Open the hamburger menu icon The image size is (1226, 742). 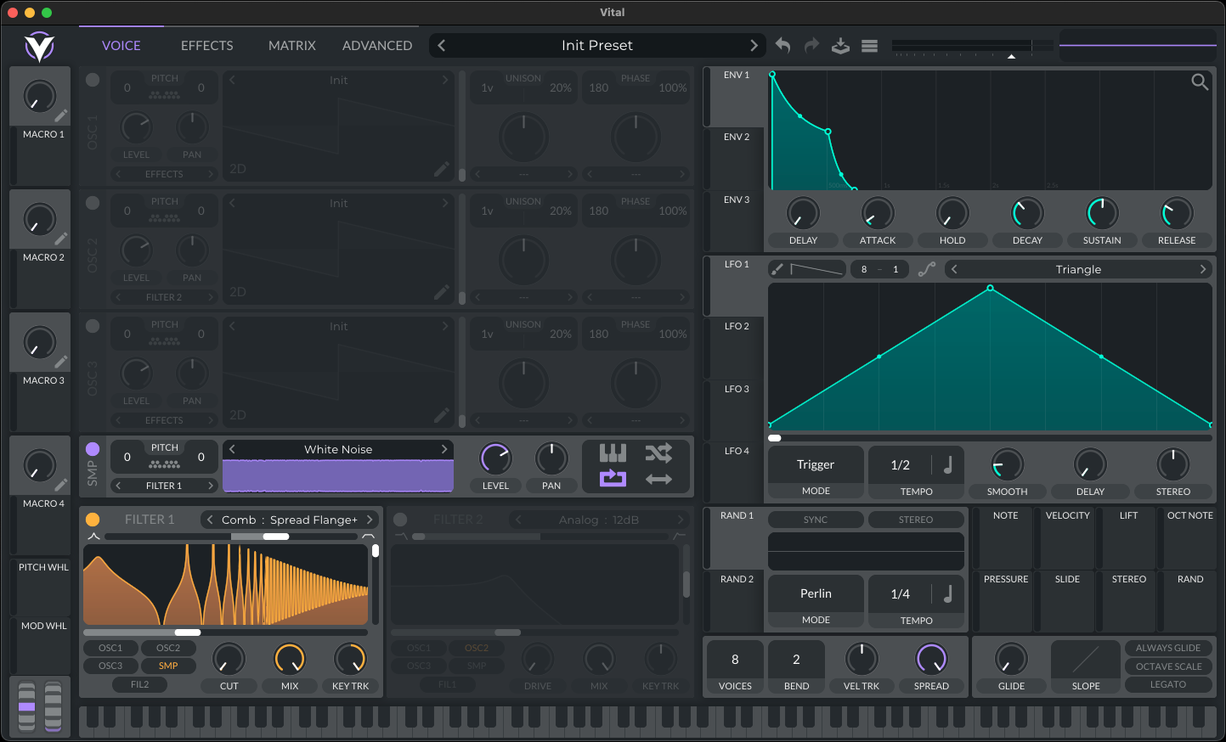[869, 46]
